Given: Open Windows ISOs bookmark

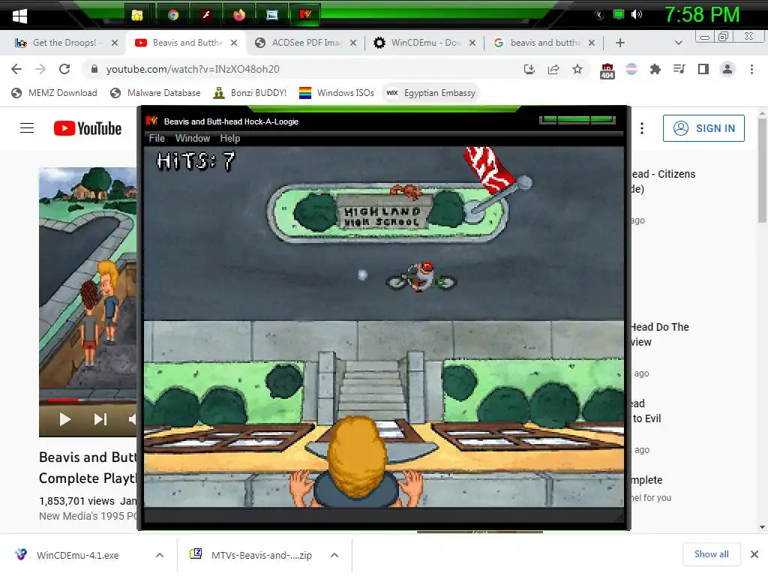Looking at the screenshot, I should [x=337, y=93].
